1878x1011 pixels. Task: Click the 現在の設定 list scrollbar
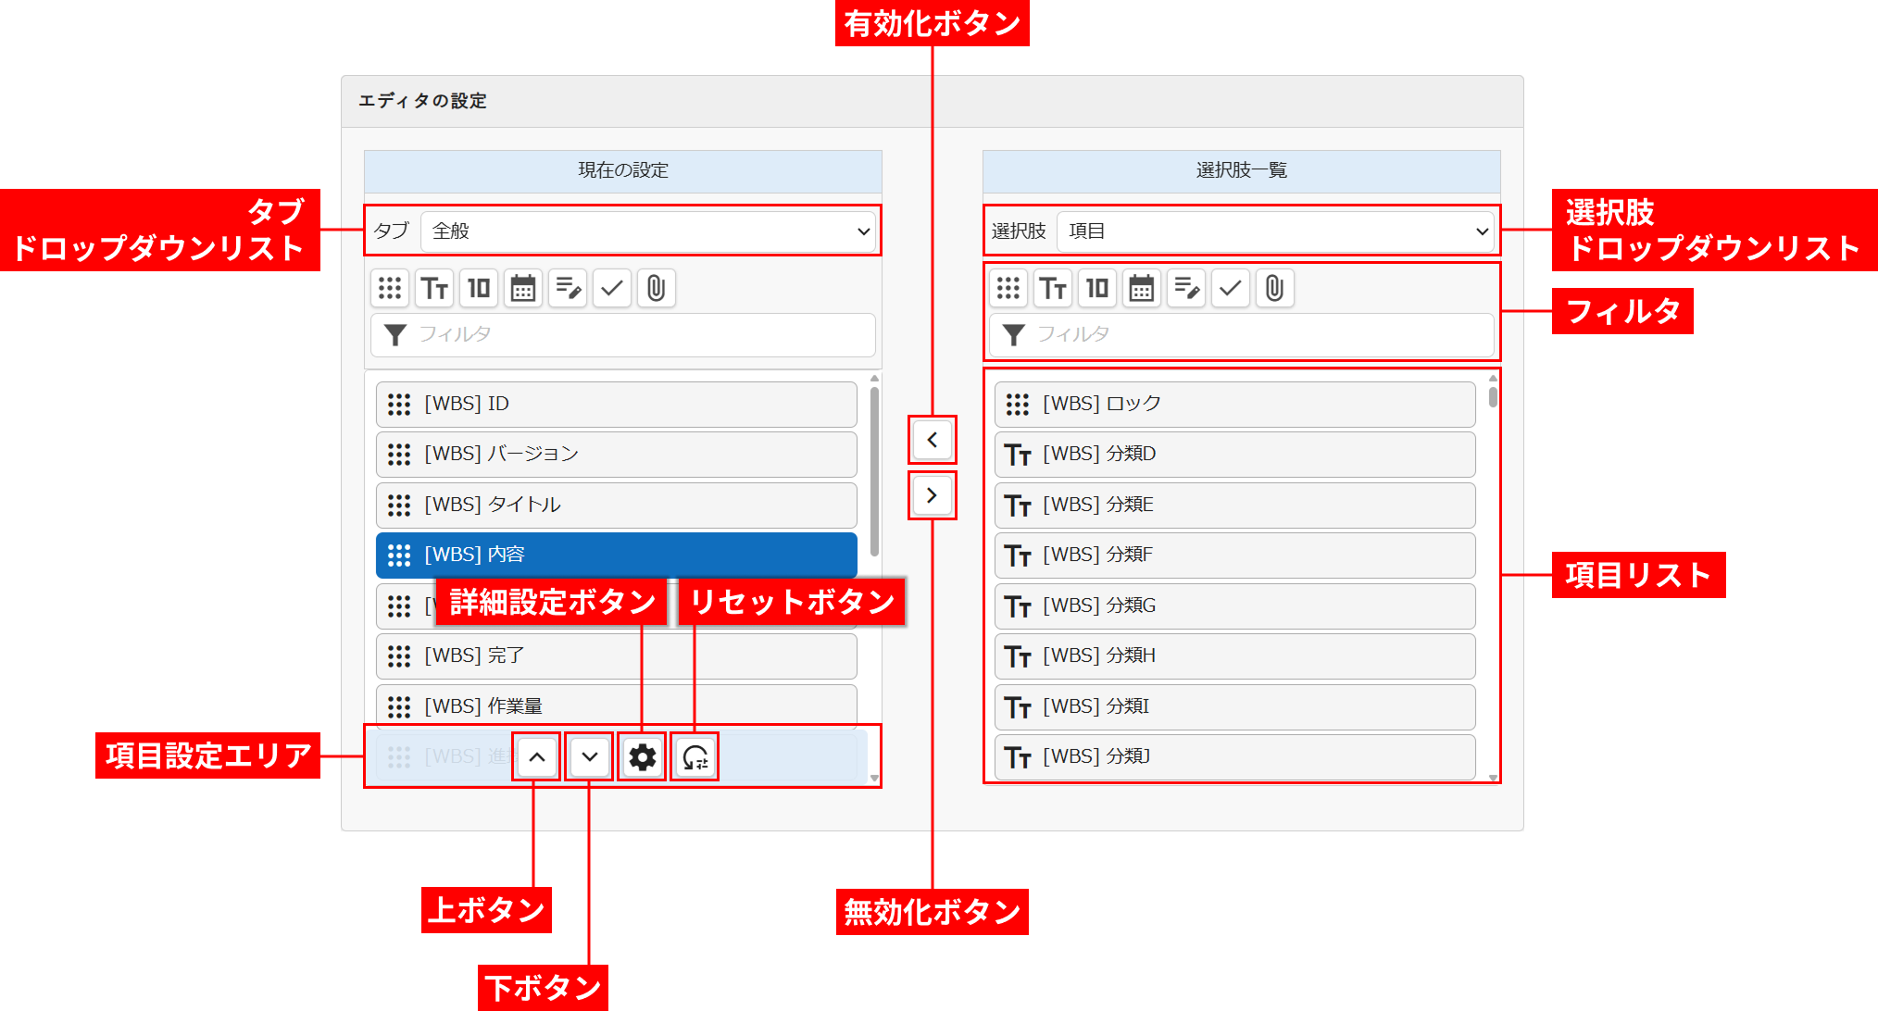pos(874,472)
